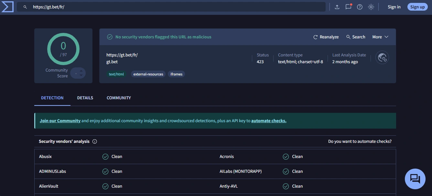The image size is (432, 196).
Task: Vote up the community score arrow
Action: pyautogui.click(x=81, y=71)
